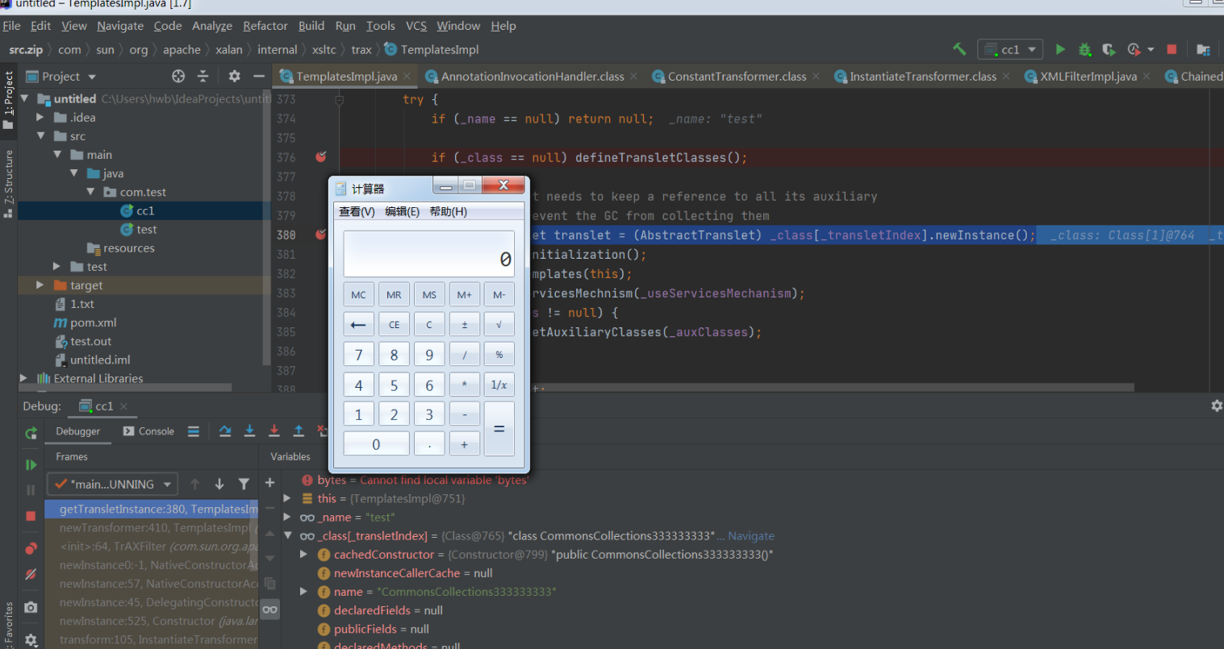Switch to ConstantTransformer.class tab

[x=737, y=77]
